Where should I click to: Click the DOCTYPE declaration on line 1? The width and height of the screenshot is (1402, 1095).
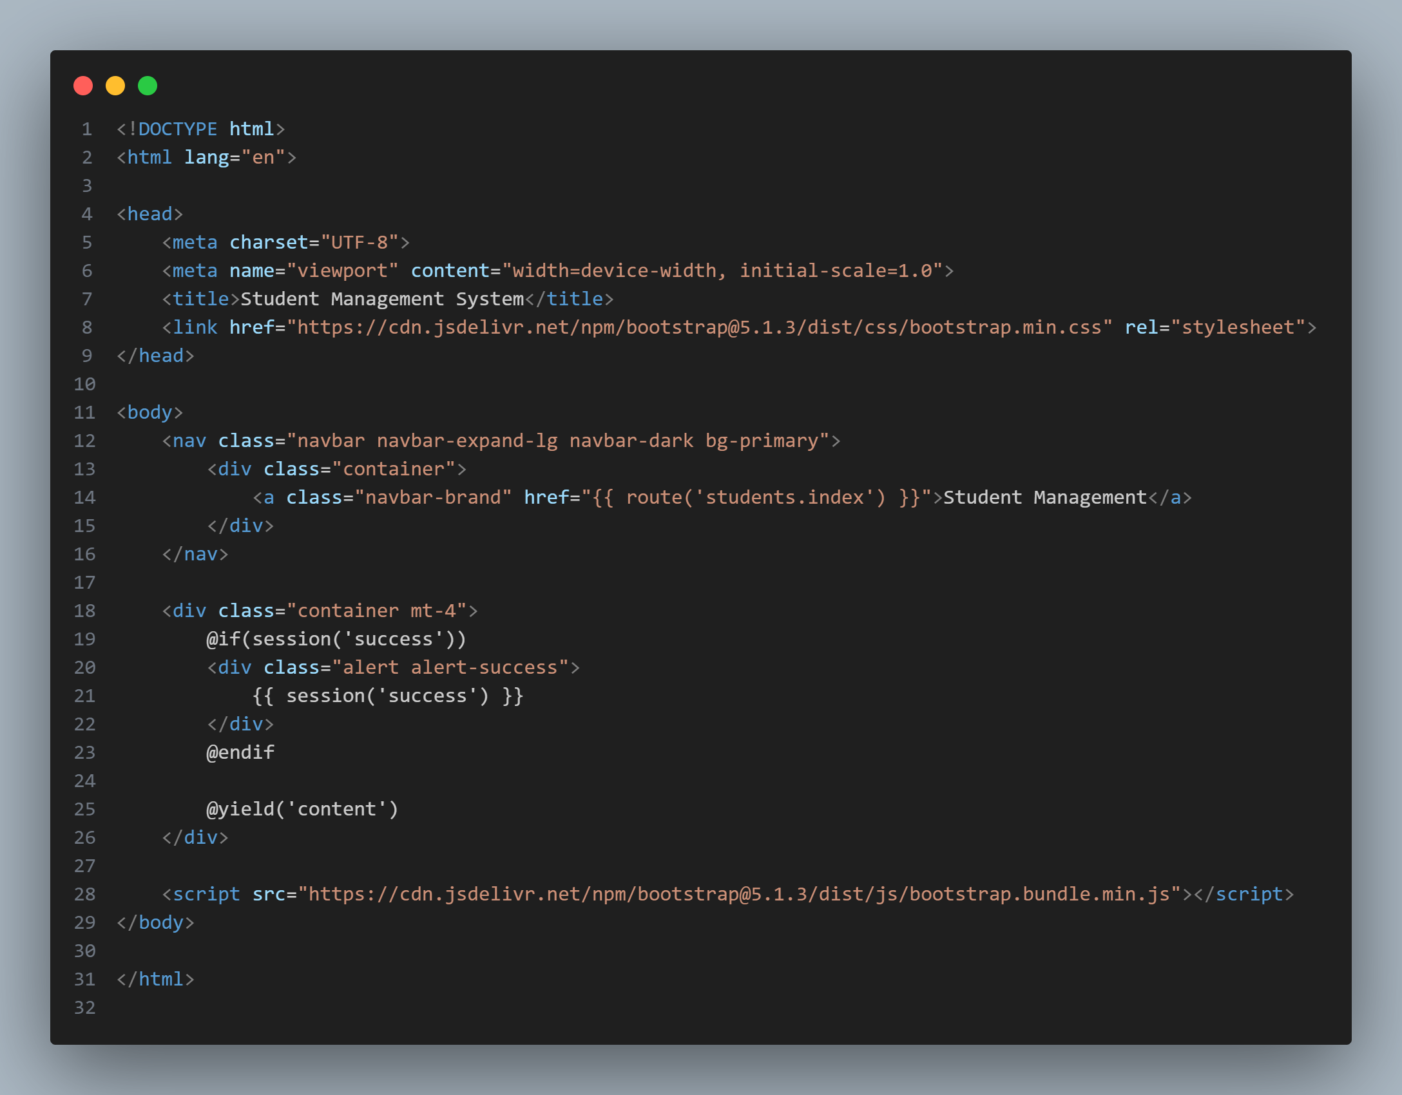[x=200, y=129]
